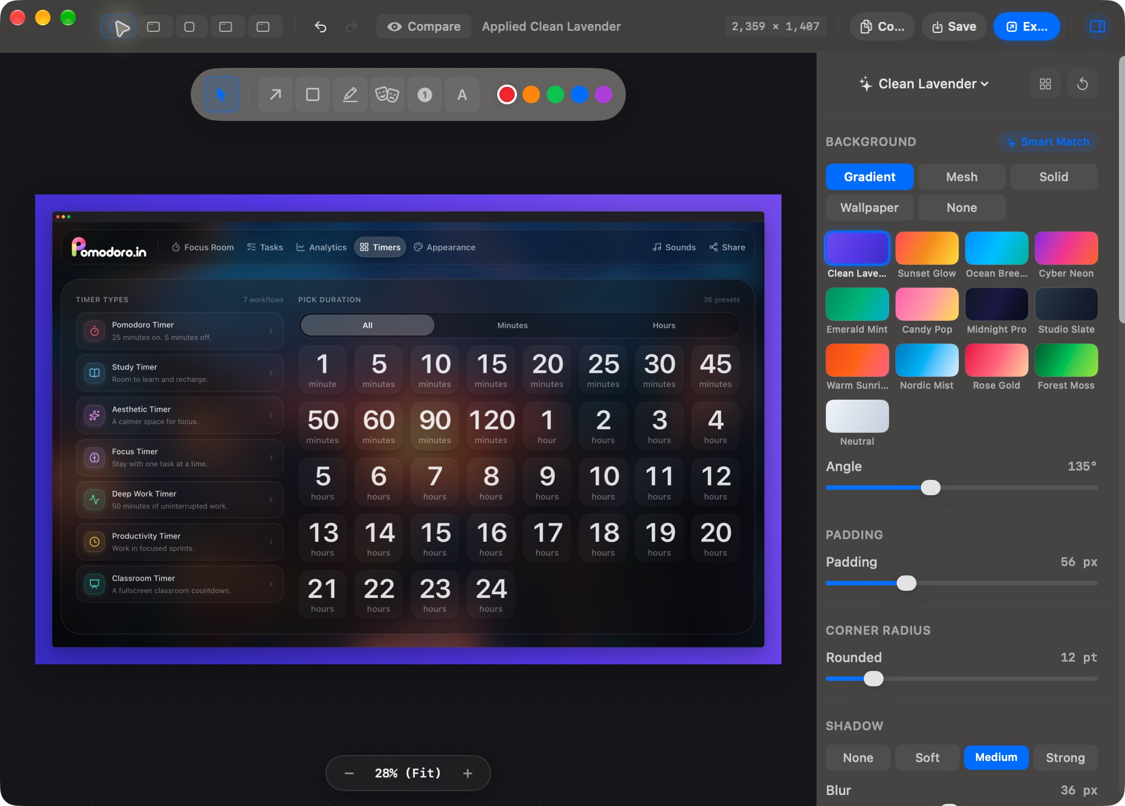Set shadow to Soft
1125x806 pixels.
[x=927, y=758]
